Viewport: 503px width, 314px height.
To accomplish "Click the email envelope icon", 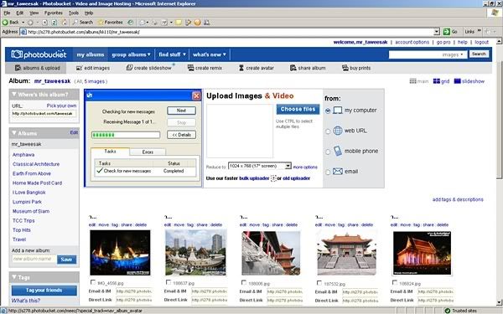I will 338,172.
